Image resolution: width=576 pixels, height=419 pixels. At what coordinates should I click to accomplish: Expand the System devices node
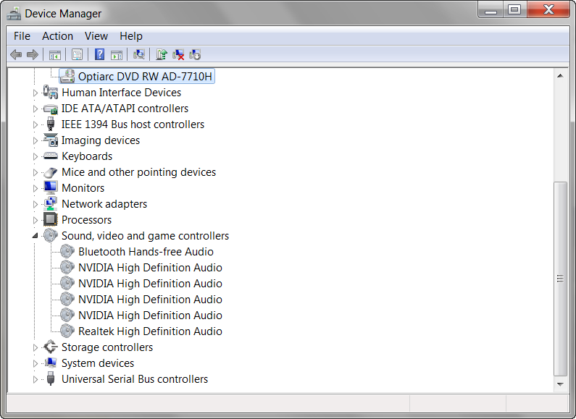point(36,363)
